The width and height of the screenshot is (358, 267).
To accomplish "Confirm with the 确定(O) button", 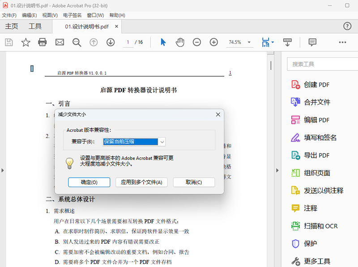I will 89,182.
